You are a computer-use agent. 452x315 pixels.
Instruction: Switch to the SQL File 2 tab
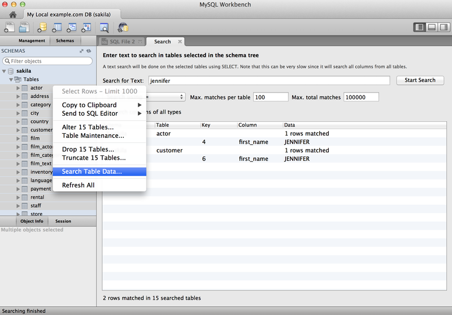point(121,41)
